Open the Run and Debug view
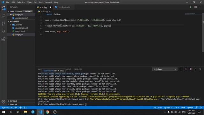The image size is (204, 115). (4, 31)
